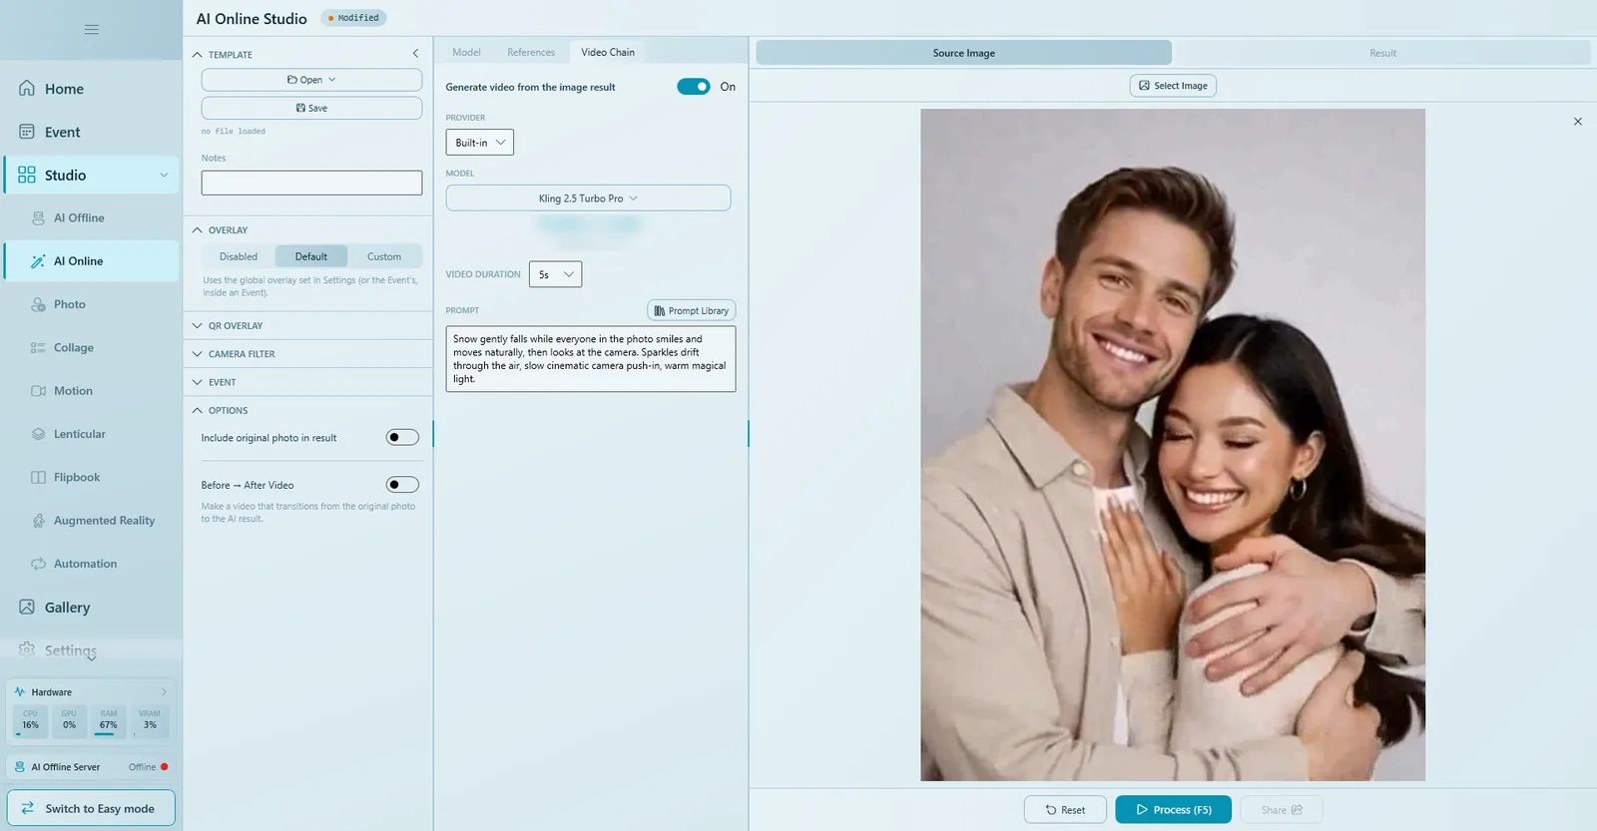
Task: Set overlay to Disabled
Action: tap(239, 256)
